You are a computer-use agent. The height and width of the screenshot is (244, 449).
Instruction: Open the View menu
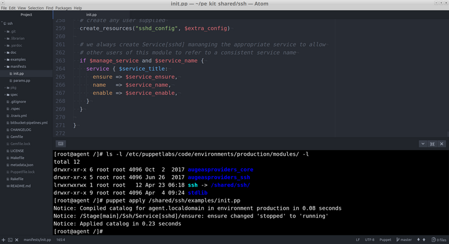21,8
